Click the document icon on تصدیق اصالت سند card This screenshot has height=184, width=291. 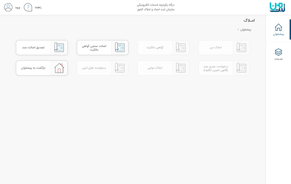click(x=59, y=47)
